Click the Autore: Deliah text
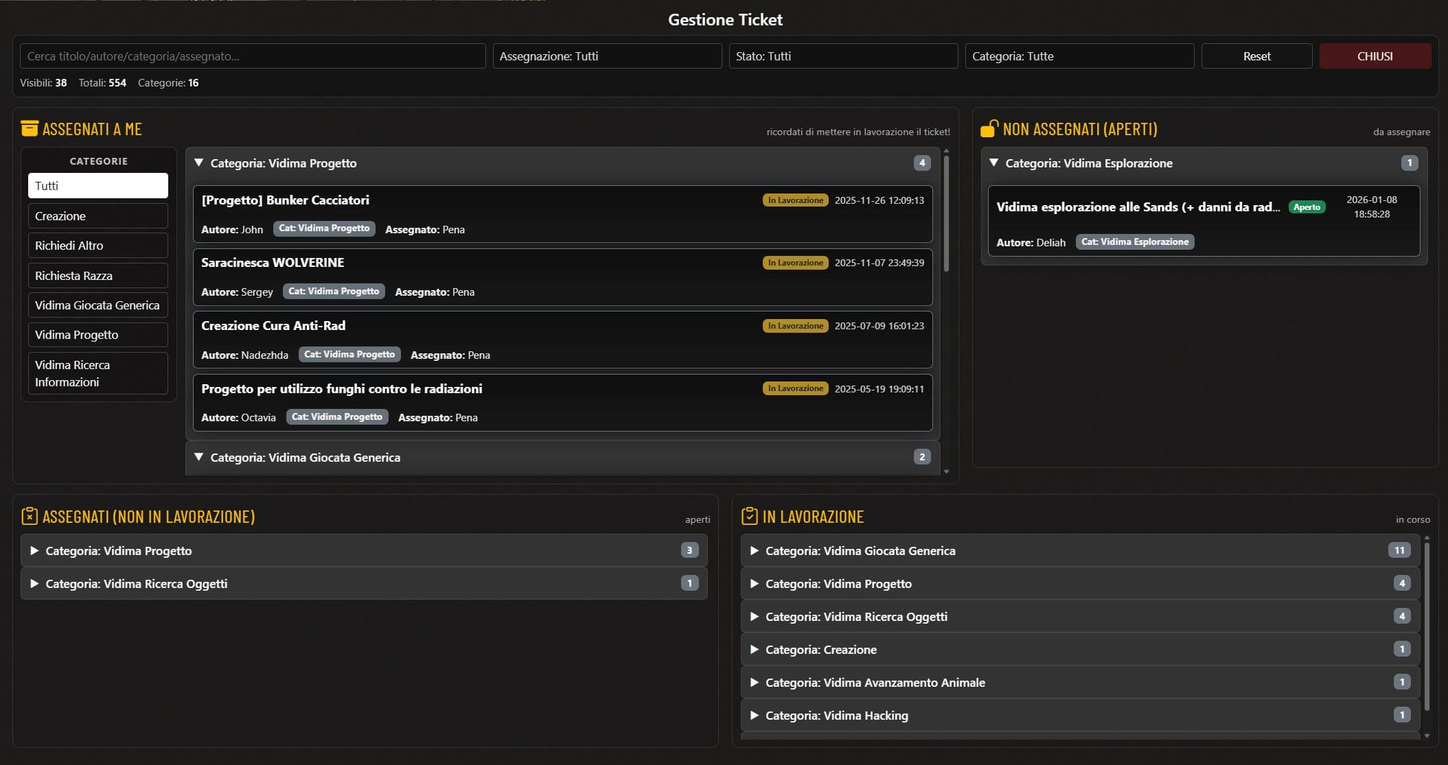1448x765 pixels. [1031, 243]
